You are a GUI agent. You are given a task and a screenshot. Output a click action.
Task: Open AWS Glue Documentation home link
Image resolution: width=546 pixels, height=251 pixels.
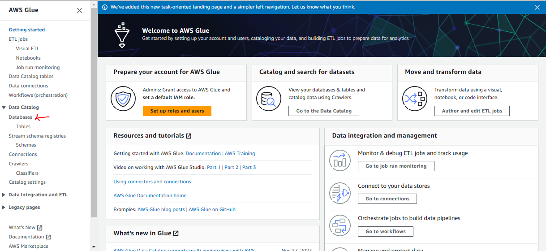(x=150, y=195)
